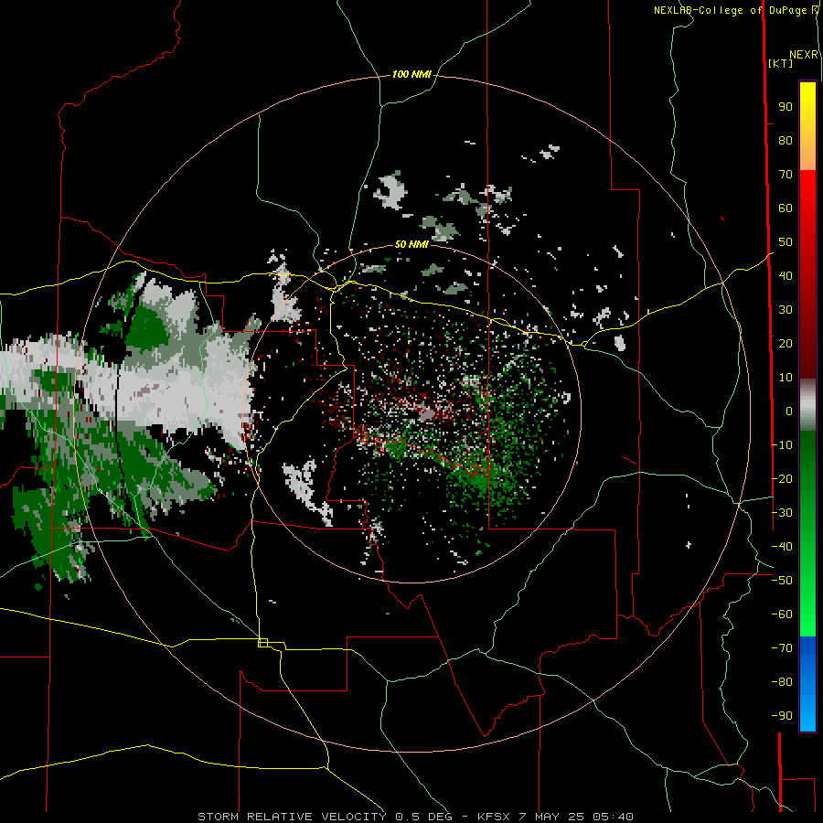The width and height of the screenshot is (823, 823).
Task: Click the NEXR label above the color scale
Action: click(x=804, y=55)
